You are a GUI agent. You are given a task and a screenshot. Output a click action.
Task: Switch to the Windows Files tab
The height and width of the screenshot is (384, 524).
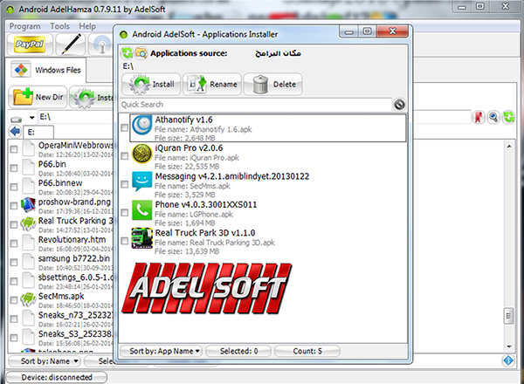pos(46,70)
